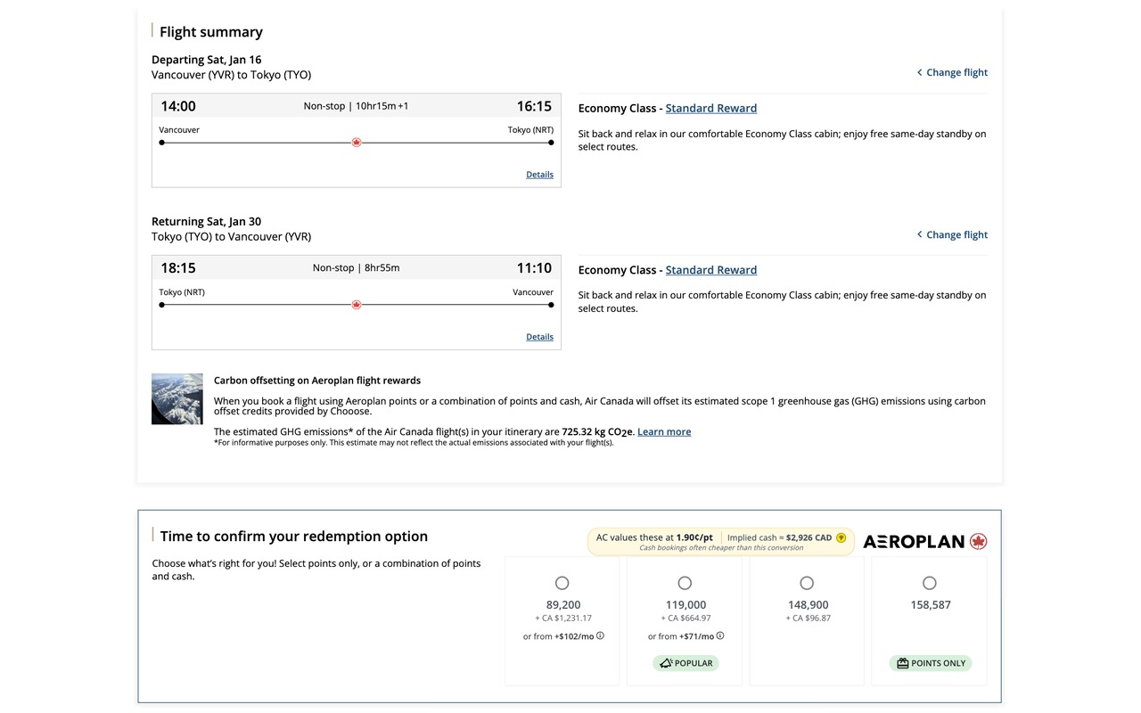This screenshot has width=1141, height=713.
Task: Open Details for the Vancouver to Tokyo flight
Action: point(539,175)
